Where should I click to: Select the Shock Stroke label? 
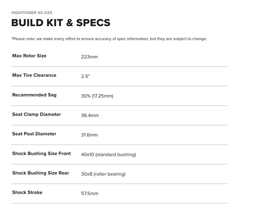[27, 192]
